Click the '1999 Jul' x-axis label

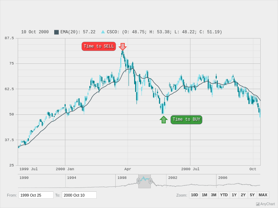(x=28, y=169)
